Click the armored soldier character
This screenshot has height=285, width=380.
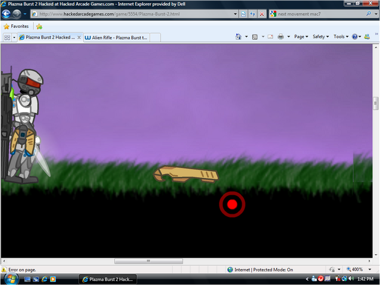[x=23, y=125]
